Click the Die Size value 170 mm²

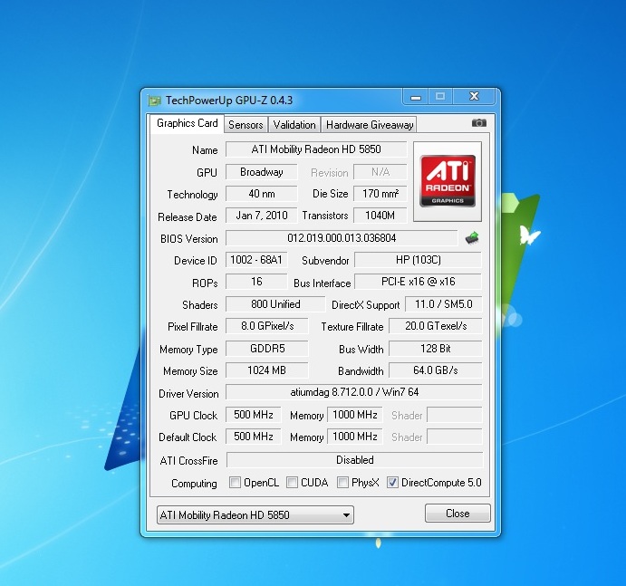click(x=380, y=194)
